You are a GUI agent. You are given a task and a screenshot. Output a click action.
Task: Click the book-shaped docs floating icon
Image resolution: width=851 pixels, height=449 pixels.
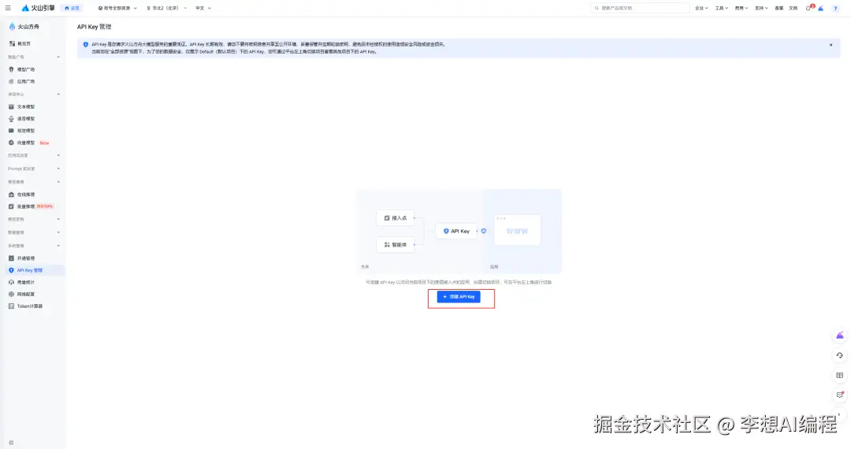(840, 375)
